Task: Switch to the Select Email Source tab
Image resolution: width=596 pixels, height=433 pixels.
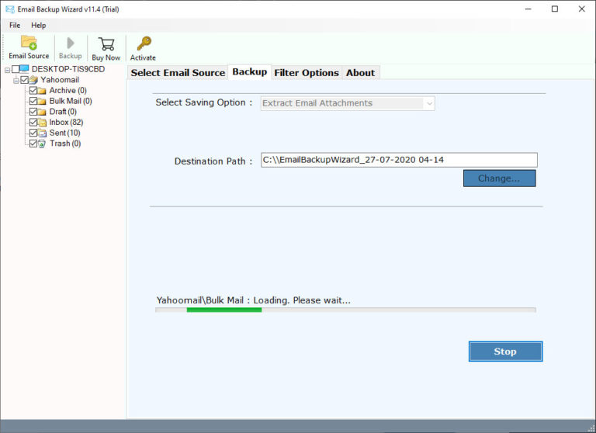Action: 178,73
